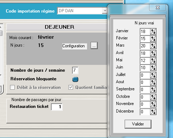This screenshot has width=173, height=138.
Task: Click the Décembre spinner arrows icon
Action: (x=153, y=112)
